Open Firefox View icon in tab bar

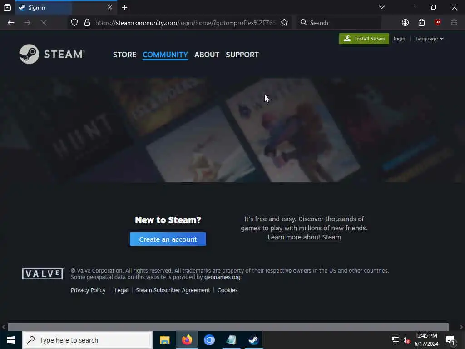[x=7, y=7]
